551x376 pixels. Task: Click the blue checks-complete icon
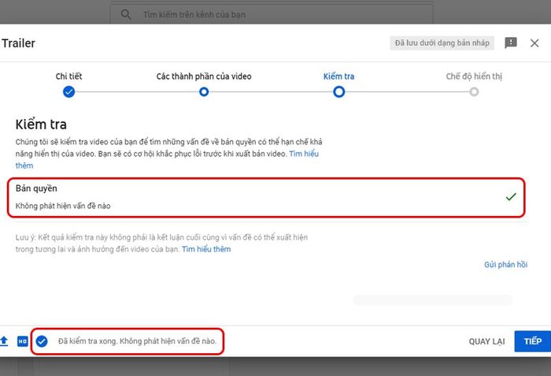[42, 341]
